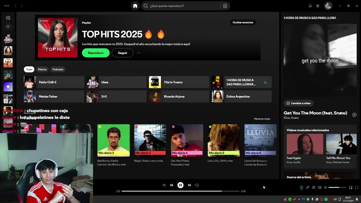Create playlist with sidebar plus icon
This screenshot has width=361, height=203.
pos(8,27)
